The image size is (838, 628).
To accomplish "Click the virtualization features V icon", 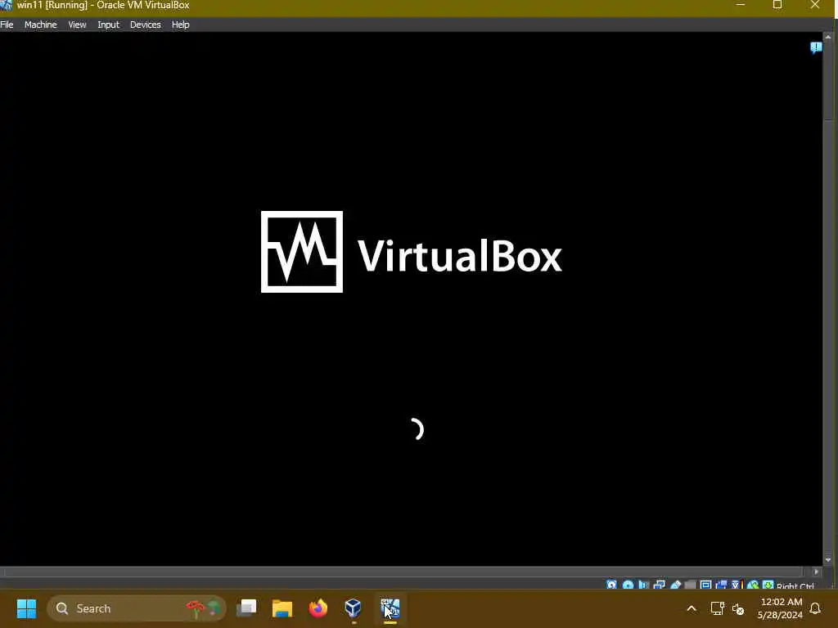I will pos(736,585).
